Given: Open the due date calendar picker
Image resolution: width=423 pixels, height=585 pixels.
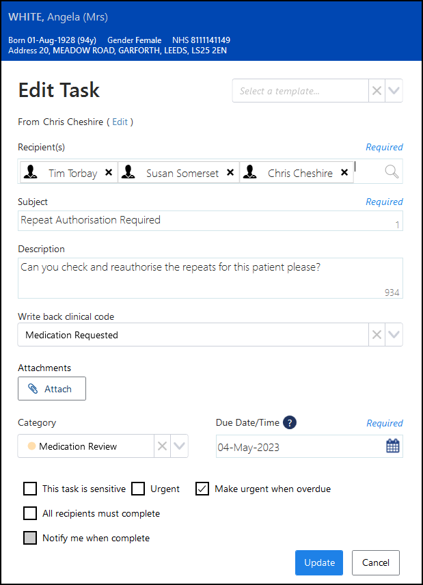Looking at the screenshot, I should pos(393,447).
